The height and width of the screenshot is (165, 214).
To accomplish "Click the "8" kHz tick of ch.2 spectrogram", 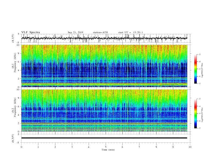I will pyautogui.click(x=19, y=98).
